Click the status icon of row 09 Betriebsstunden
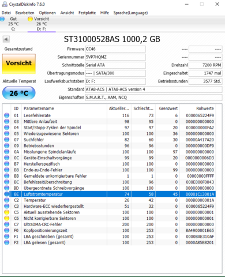 click(7, 146)
